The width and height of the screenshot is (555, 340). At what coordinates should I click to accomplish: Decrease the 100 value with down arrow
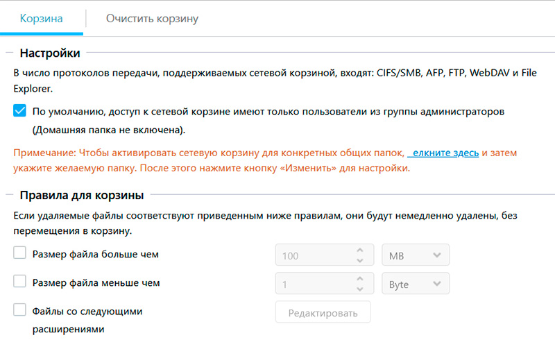click(359, 260)
